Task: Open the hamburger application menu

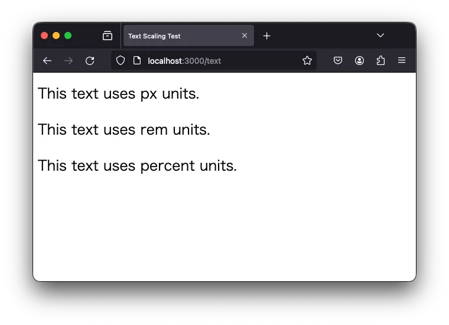Action: point(402,60)
